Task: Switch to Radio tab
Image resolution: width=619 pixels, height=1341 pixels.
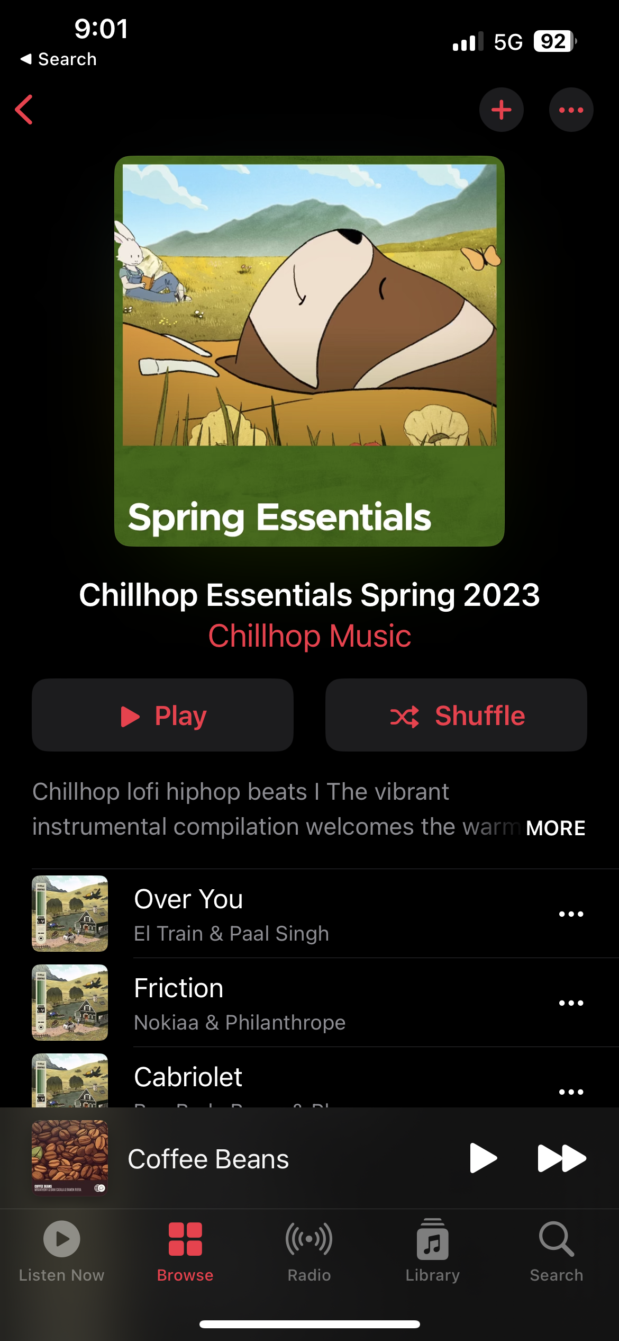Action: point(309,1252)
